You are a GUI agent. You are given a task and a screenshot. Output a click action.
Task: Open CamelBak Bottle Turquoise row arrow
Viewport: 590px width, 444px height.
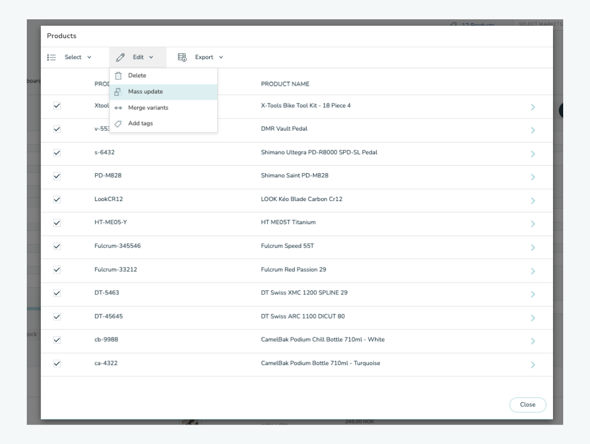pos(533,365)
